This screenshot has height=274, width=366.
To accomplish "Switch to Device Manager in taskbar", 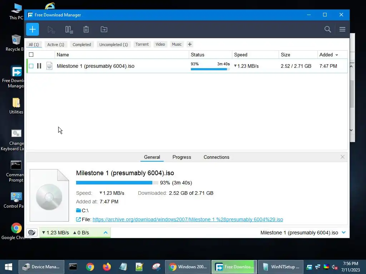I will pyautogui.click(x=41, y=267).
